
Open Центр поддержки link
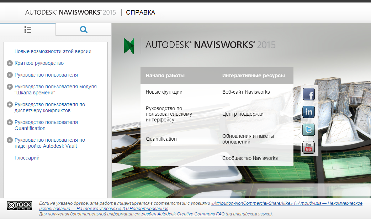[x=243, y=114]
